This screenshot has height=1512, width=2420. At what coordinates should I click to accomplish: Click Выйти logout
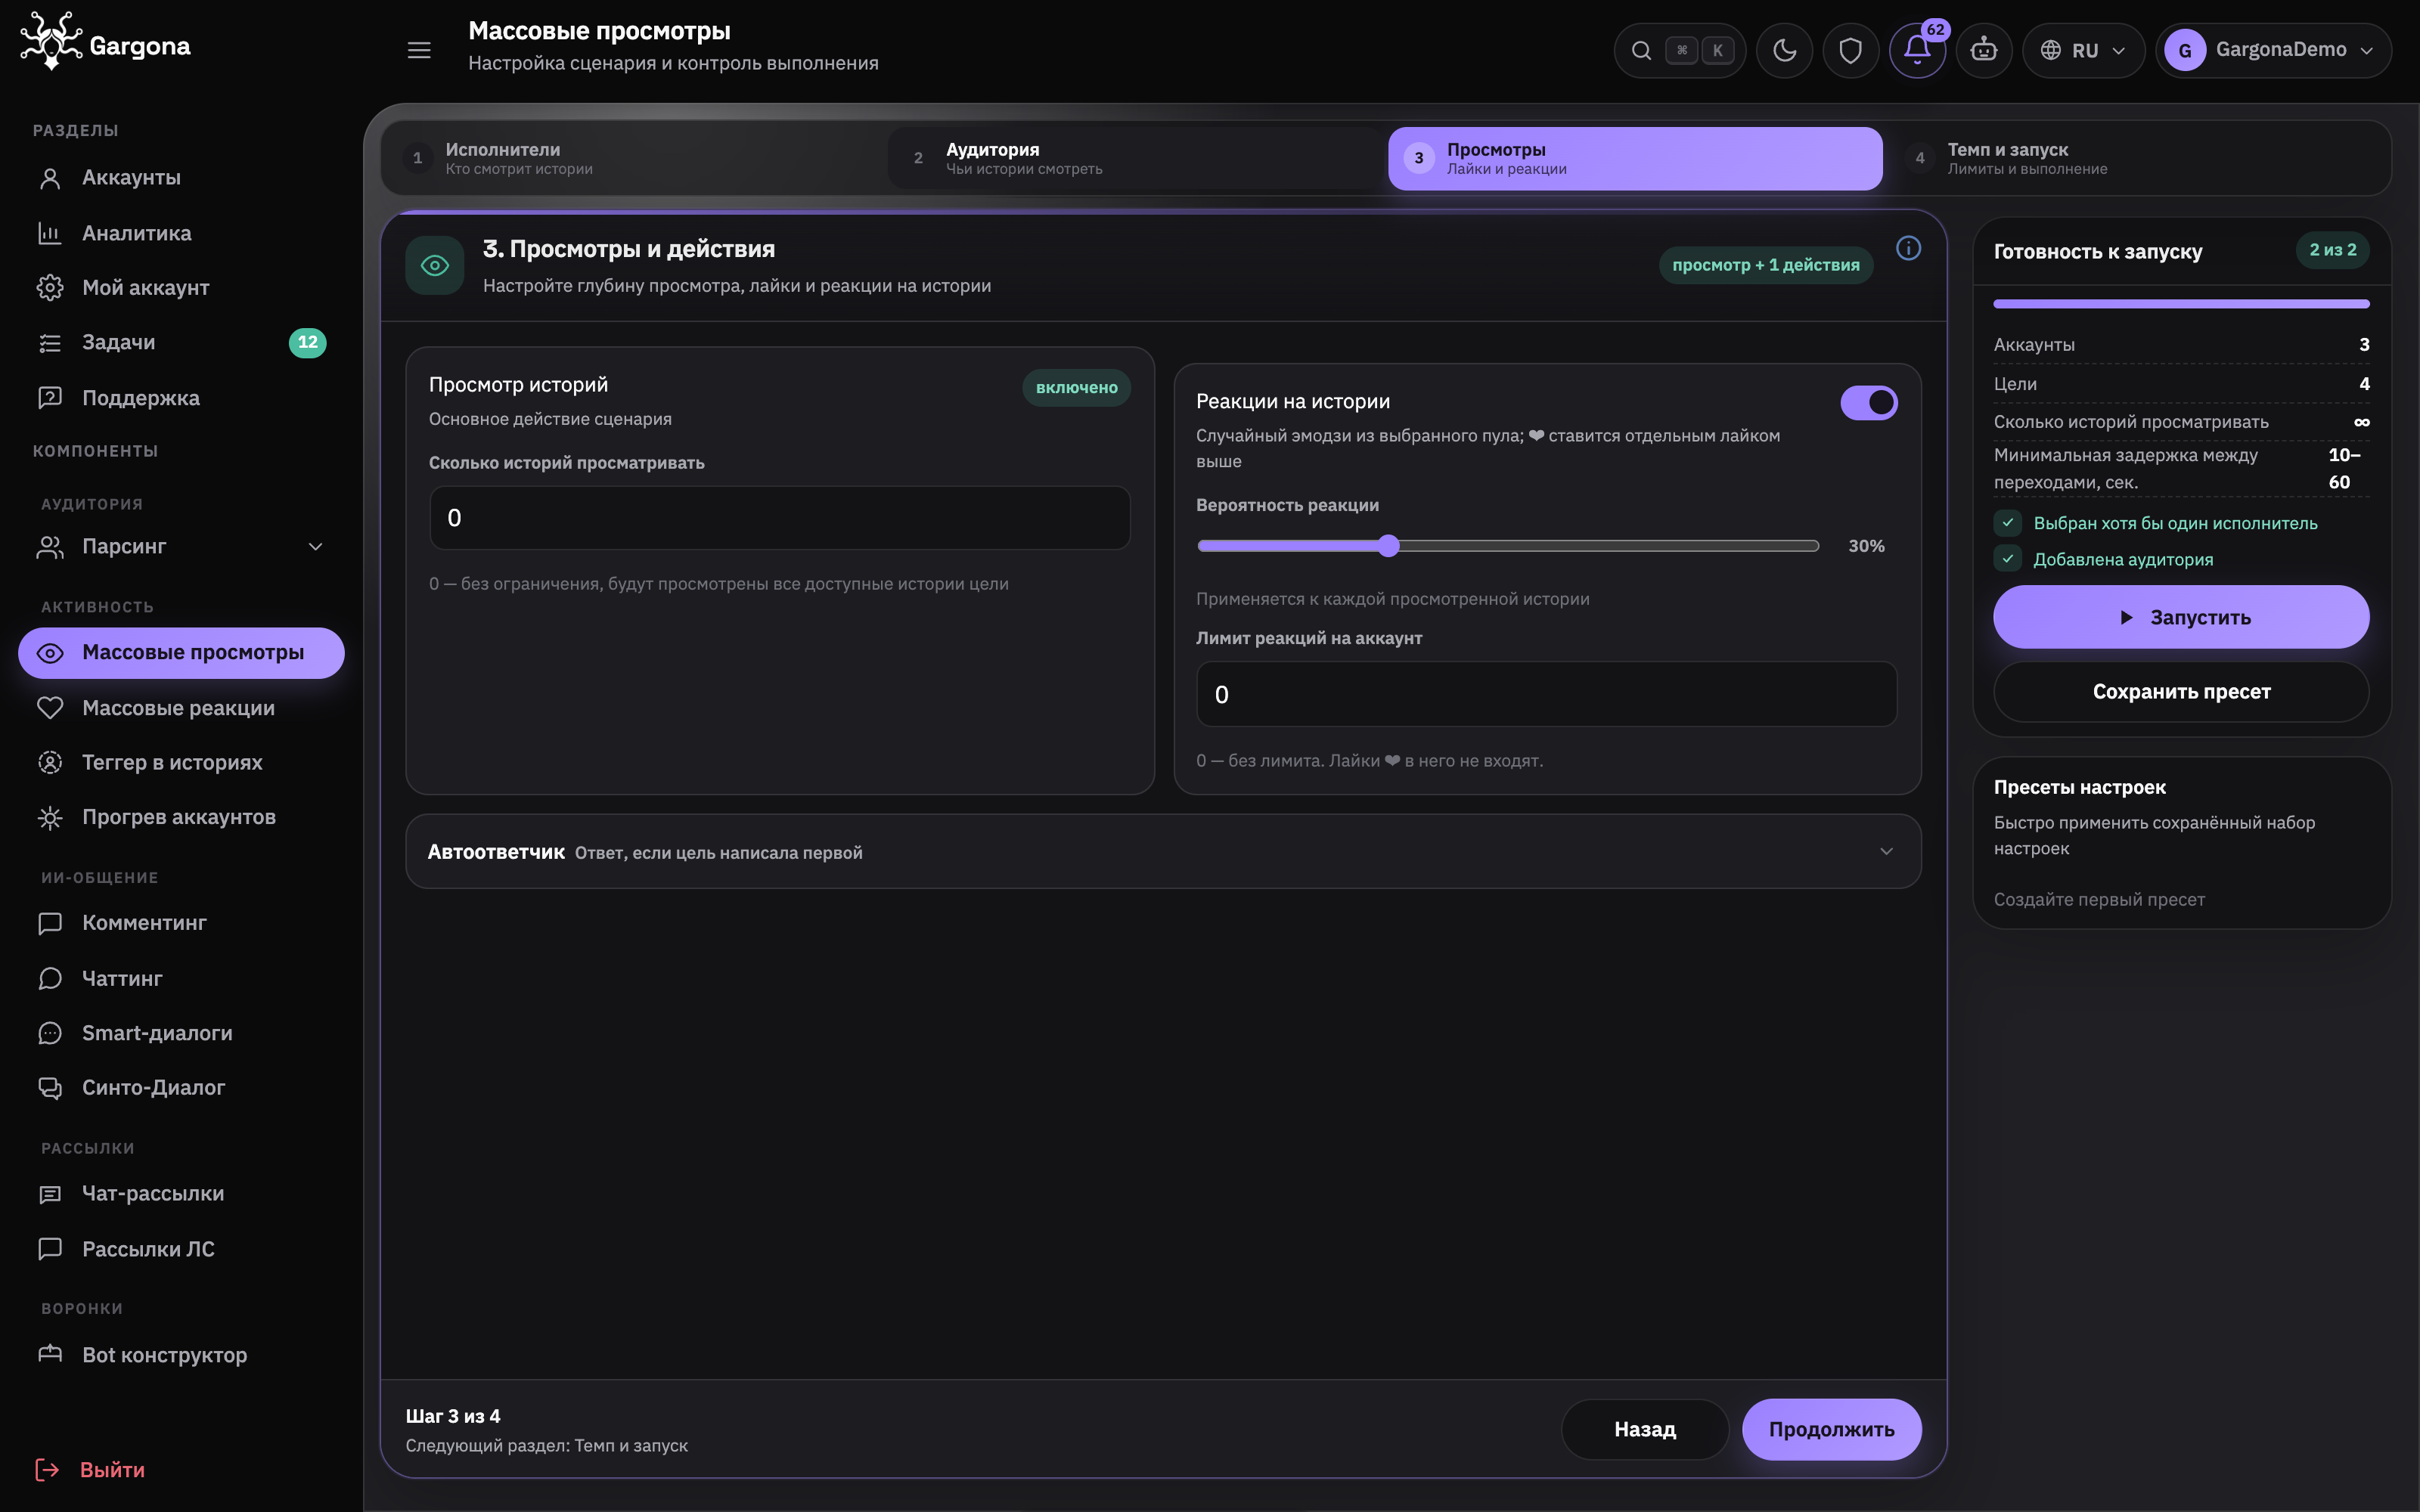91,1470
